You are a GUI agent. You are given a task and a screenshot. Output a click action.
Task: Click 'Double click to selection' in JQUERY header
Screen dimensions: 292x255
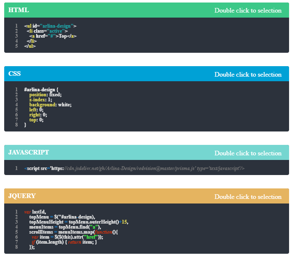point(248,197)
